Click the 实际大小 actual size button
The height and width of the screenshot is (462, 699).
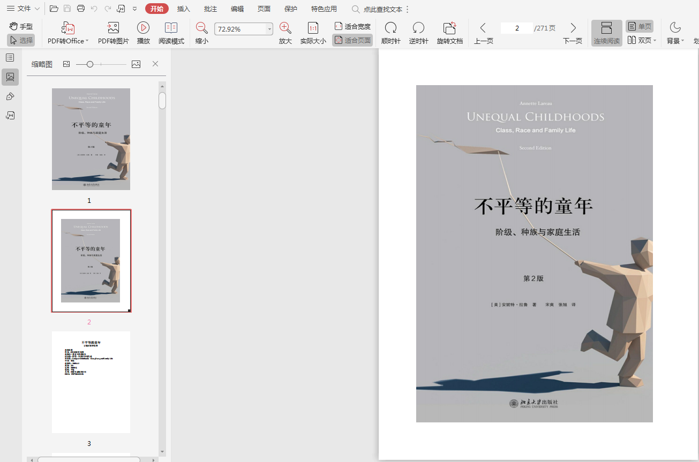coord(313,28)
